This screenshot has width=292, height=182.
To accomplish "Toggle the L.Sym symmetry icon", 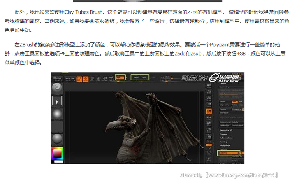I will click(209, 118).
